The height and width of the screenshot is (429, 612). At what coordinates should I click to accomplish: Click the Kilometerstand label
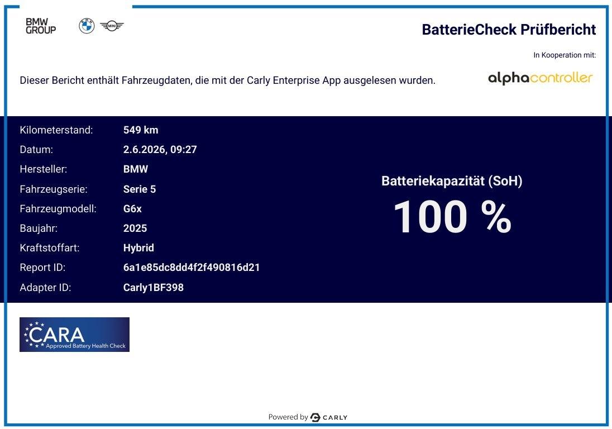[x=56, y=130]
